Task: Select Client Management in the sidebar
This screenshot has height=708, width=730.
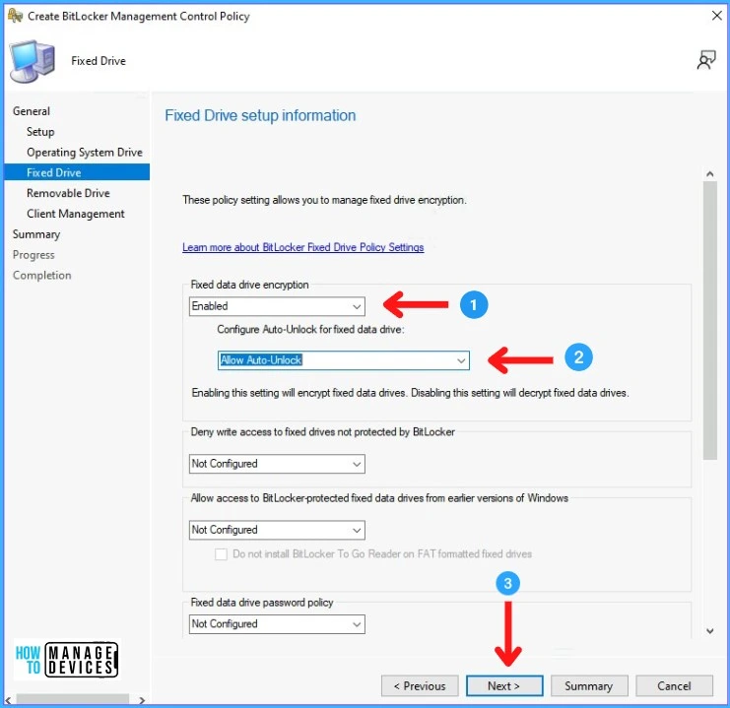Action: 76,214
